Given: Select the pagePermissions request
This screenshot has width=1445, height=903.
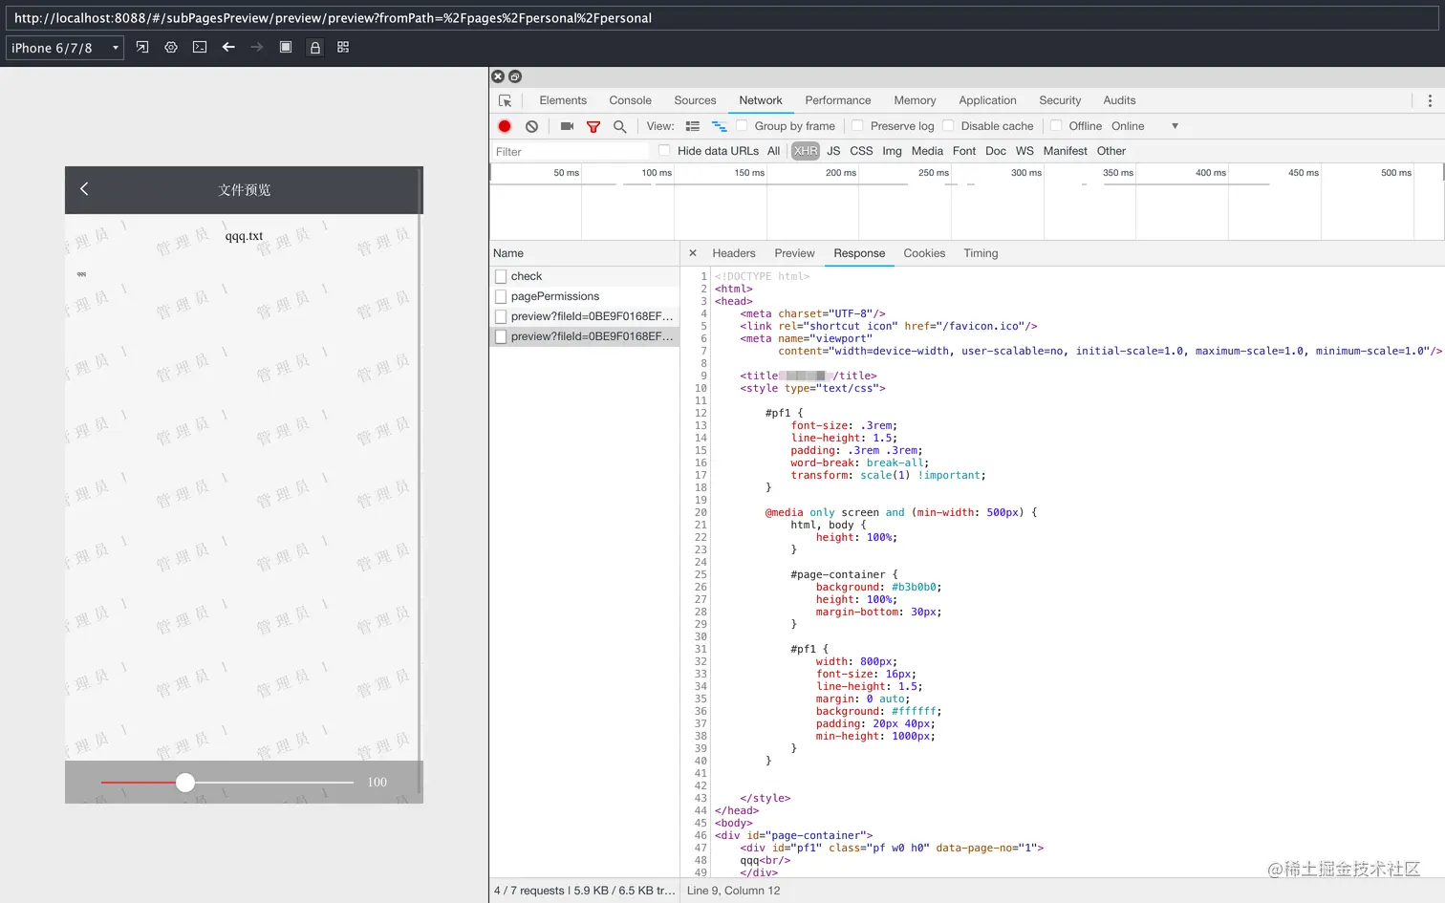Looking at the screenshot, I should point(554,296).
